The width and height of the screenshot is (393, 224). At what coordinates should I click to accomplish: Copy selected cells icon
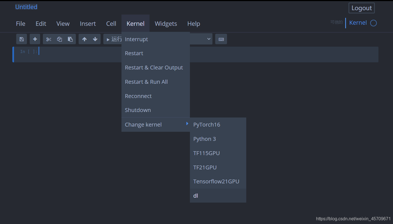click(59, 39)
